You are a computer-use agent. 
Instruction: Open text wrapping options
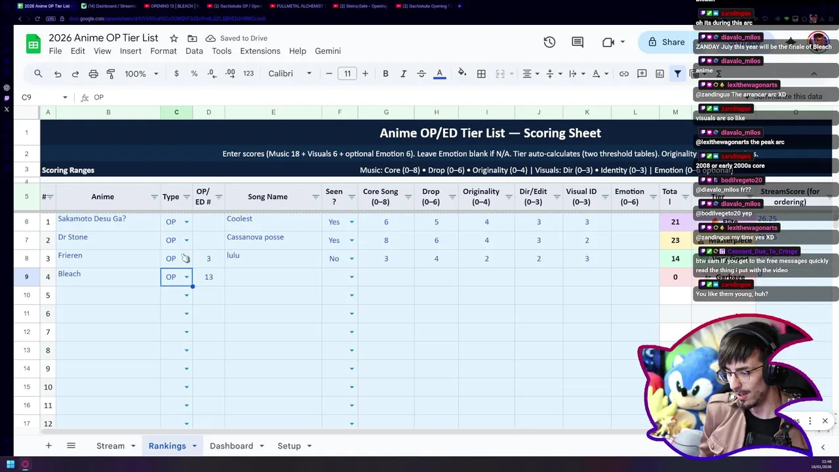(x=576, y=73)
